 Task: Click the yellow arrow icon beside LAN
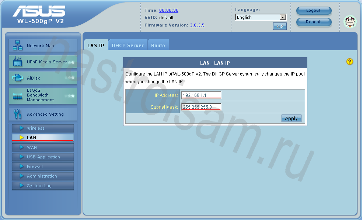tap(21, 137)
